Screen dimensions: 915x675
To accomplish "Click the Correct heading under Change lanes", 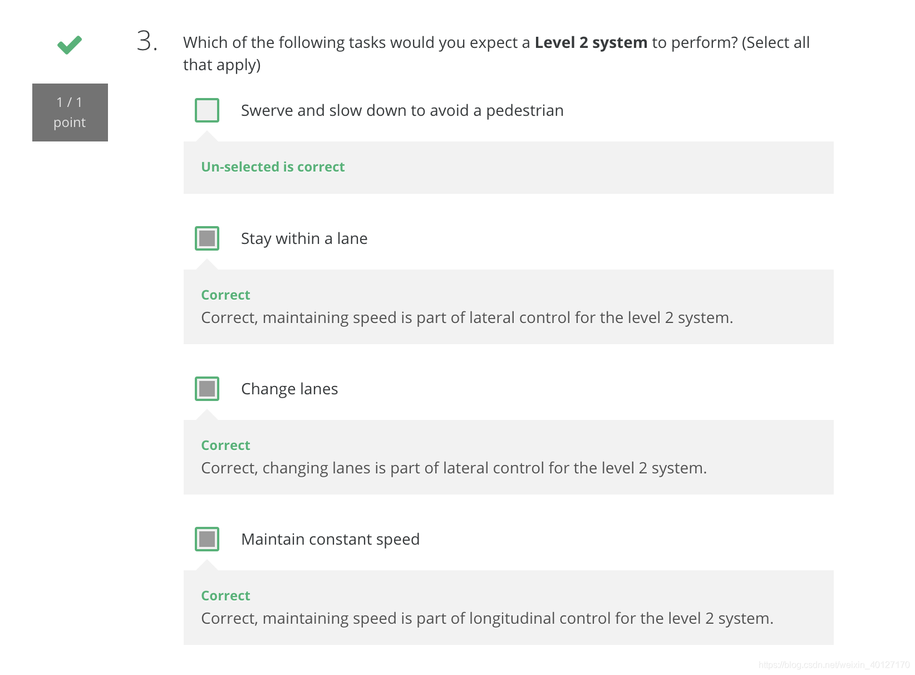I will click(225, 445).
